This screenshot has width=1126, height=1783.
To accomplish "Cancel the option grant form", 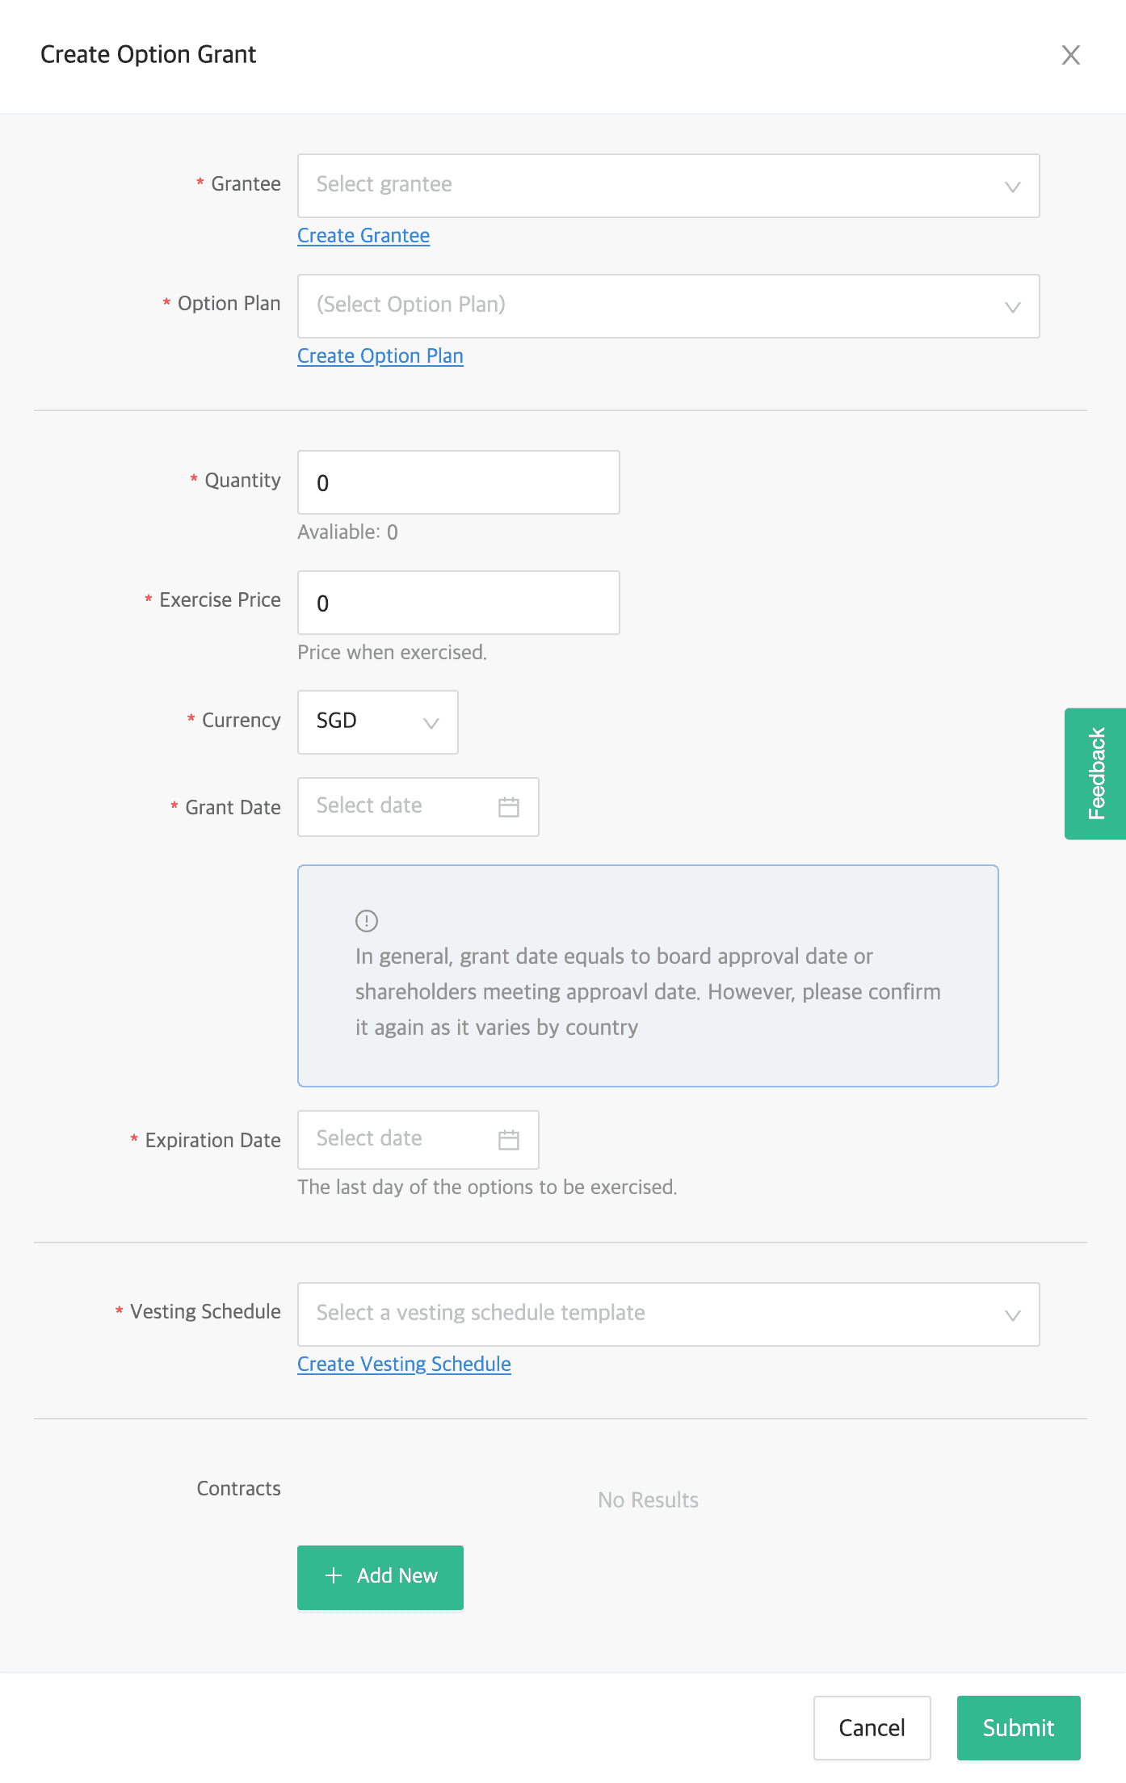I will [x=872, y=1728].
